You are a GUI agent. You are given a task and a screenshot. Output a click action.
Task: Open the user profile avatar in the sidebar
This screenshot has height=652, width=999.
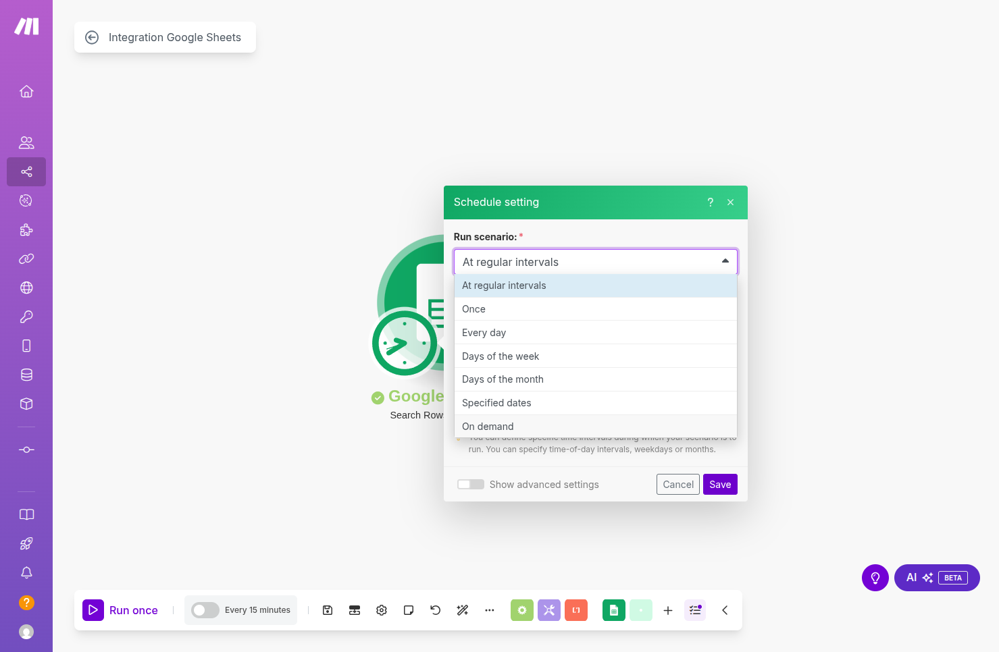(26, 632)
